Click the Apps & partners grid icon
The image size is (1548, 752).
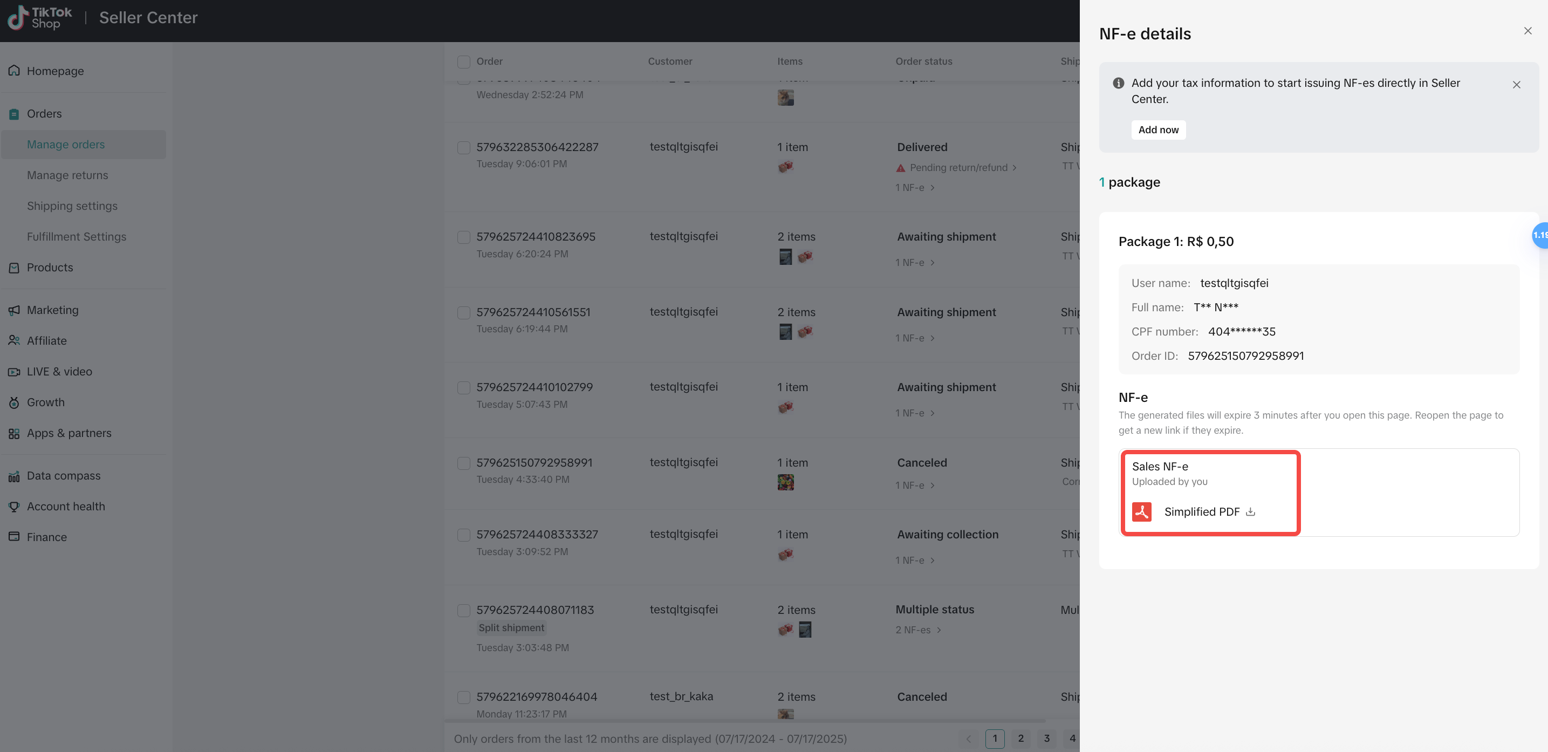(x=14, y=433)
